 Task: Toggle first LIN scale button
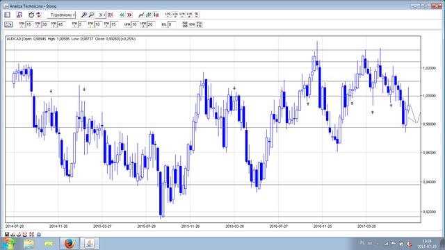pyautogui.click(x=182, y=15)
